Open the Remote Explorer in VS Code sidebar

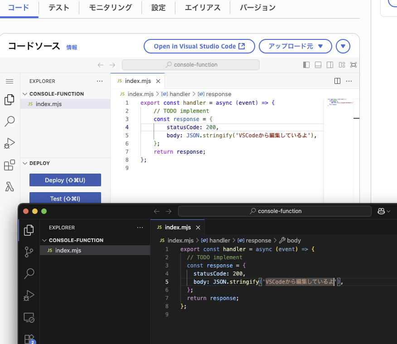pos(29,318)
